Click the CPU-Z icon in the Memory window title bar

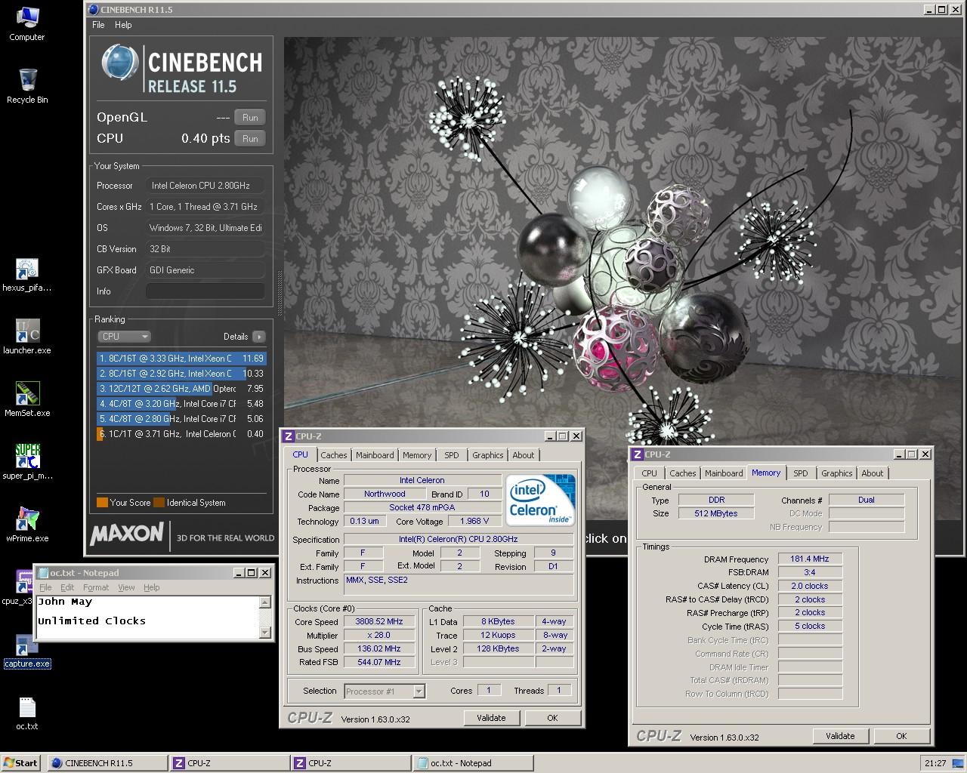(x=638, y=454)
